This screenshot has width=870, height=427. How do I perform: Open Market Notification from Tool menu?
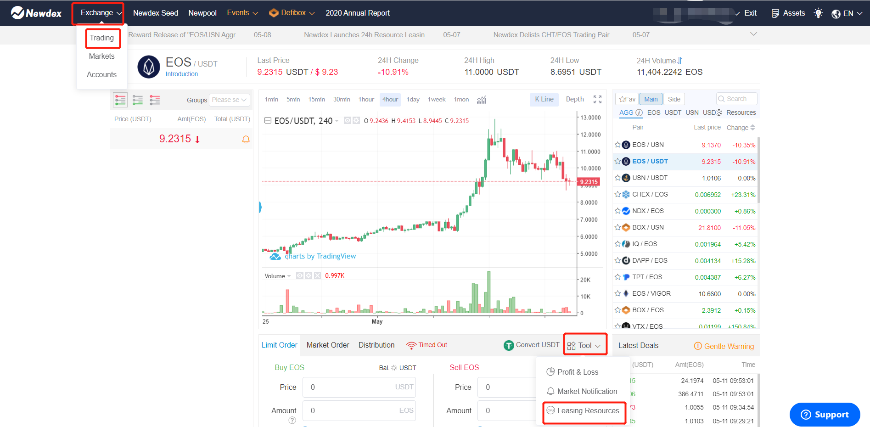coord(582,391)
